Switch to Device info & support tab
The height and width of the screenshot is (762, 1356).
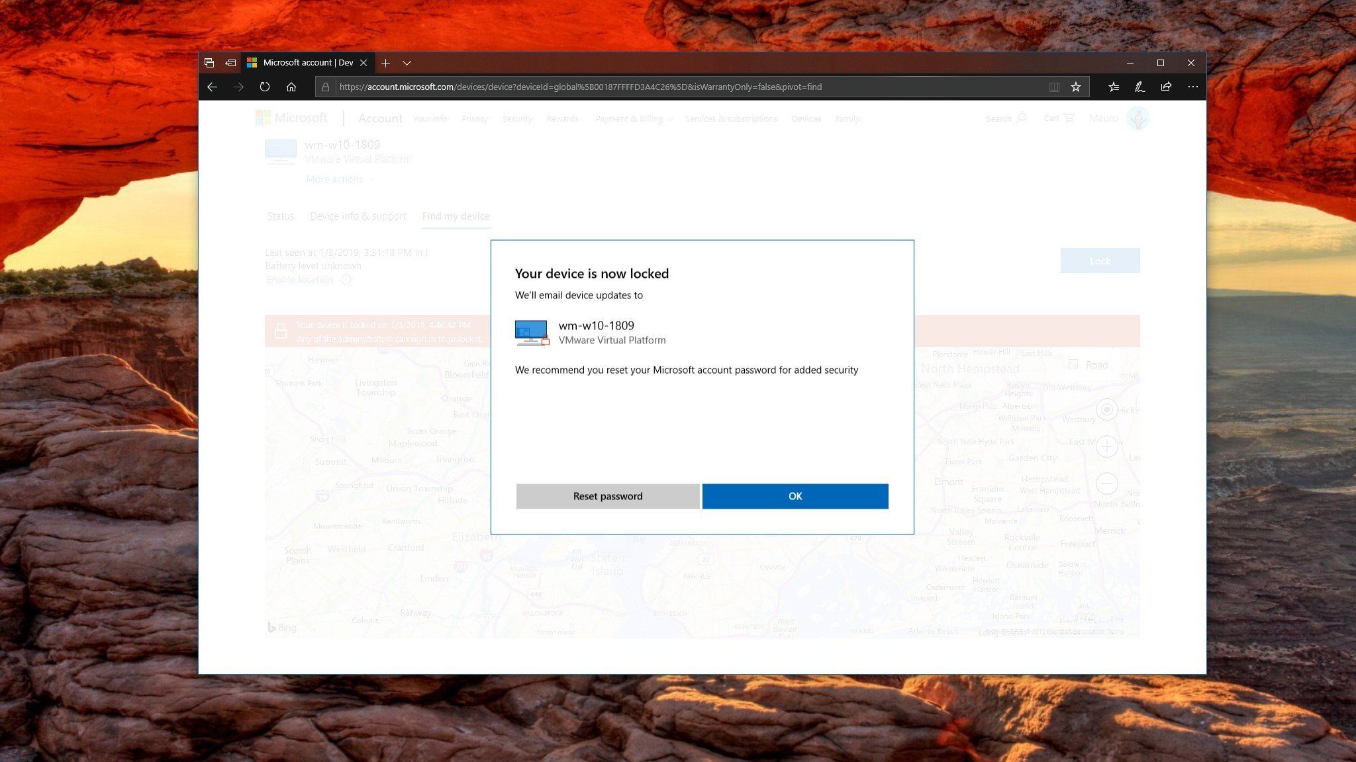coord(358,216)
